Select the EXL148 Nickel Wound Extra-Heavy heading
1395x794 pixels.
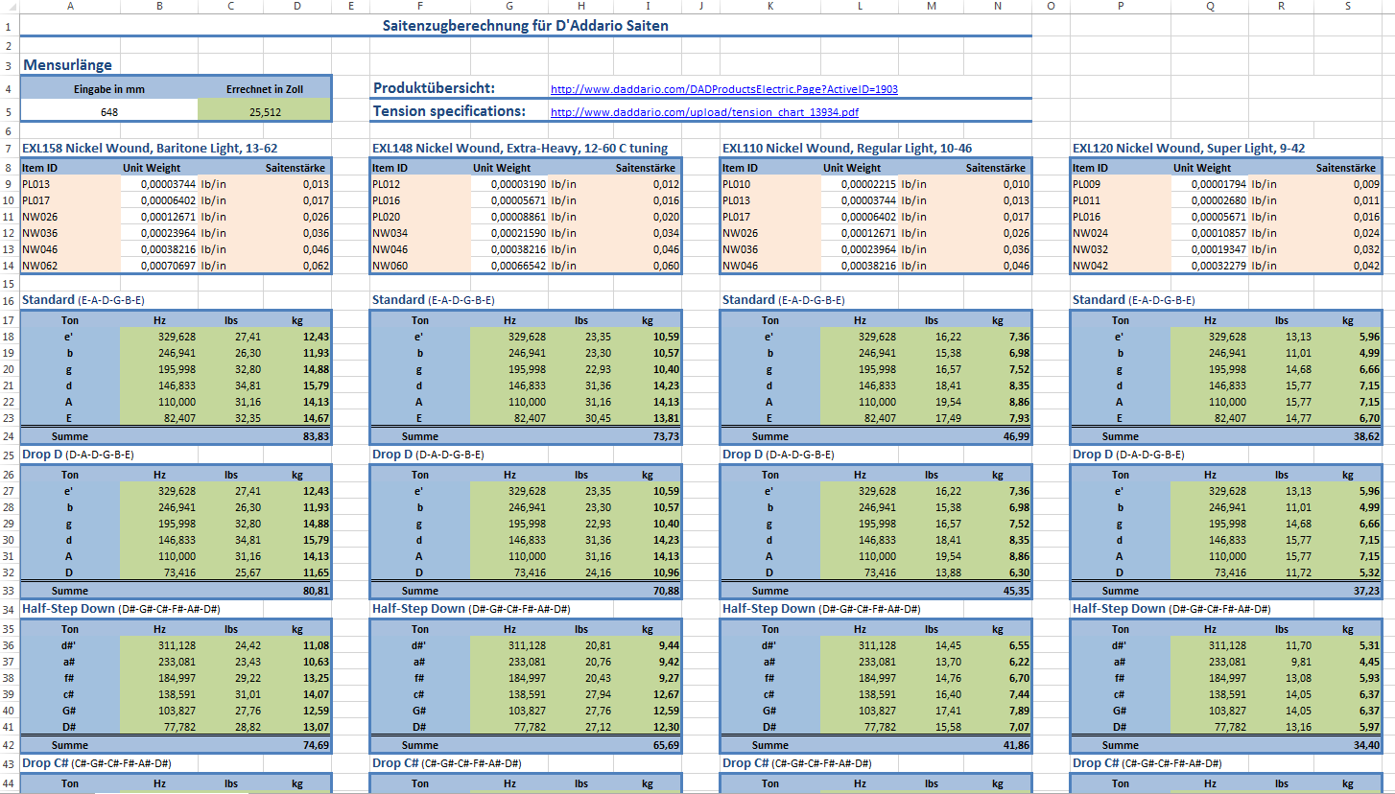(x=520, y=149)
